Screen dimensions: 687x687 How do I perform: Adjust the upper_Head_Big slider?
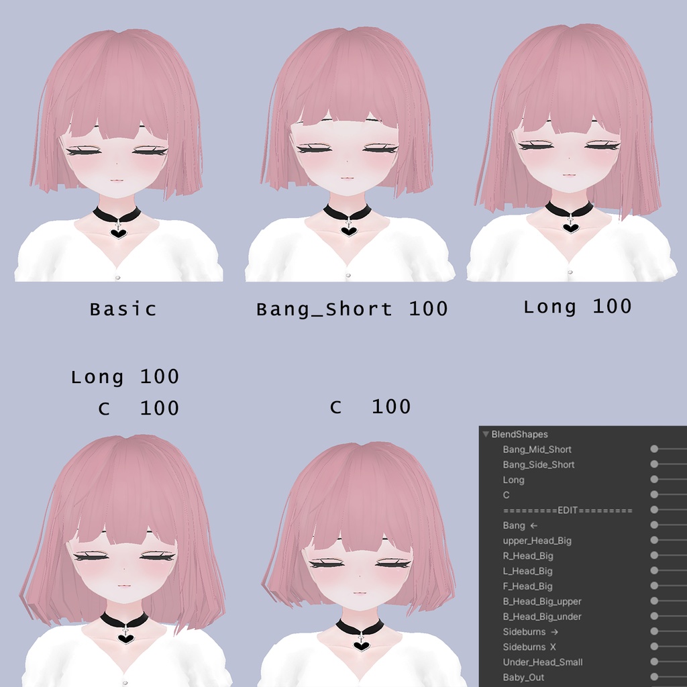pyautogui.click(x=654, y=541)
